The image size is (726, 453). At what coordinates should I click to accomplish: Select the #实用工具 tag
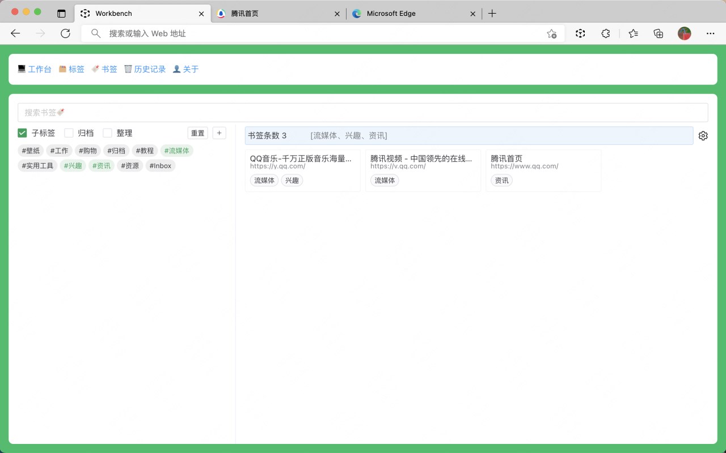pyautogui.click(x=37, y=166)
